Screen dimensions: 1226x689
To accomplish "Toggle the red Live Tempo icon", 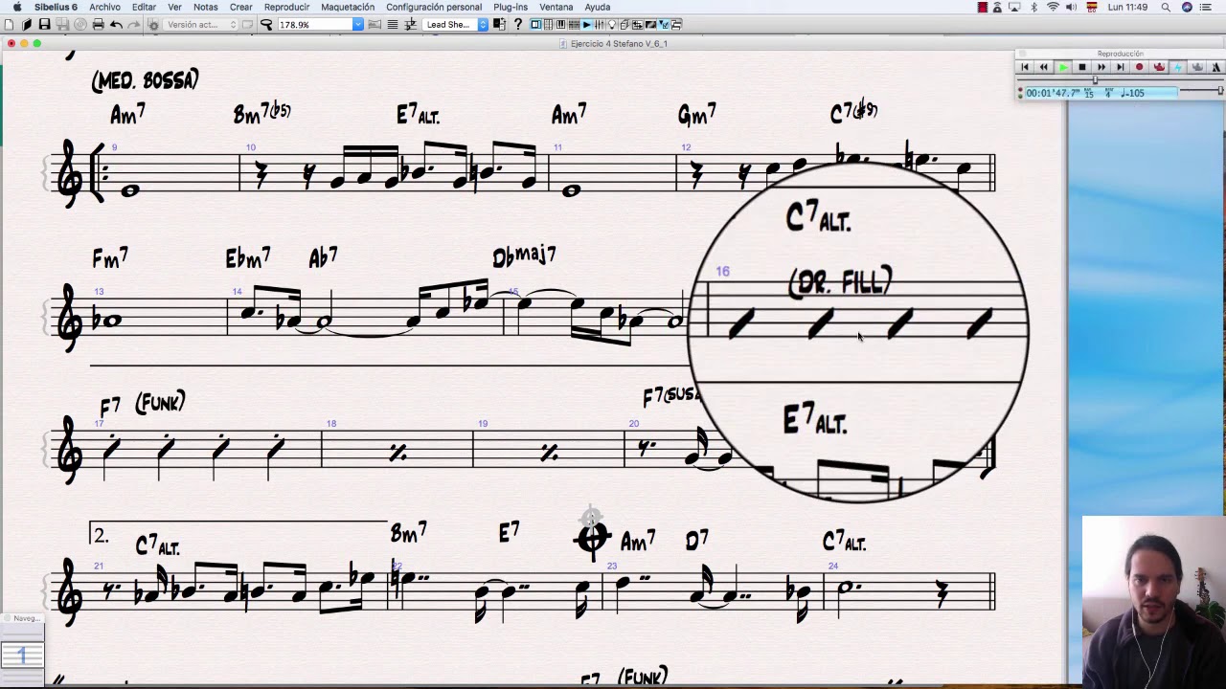I will (x=1159, y=67).
